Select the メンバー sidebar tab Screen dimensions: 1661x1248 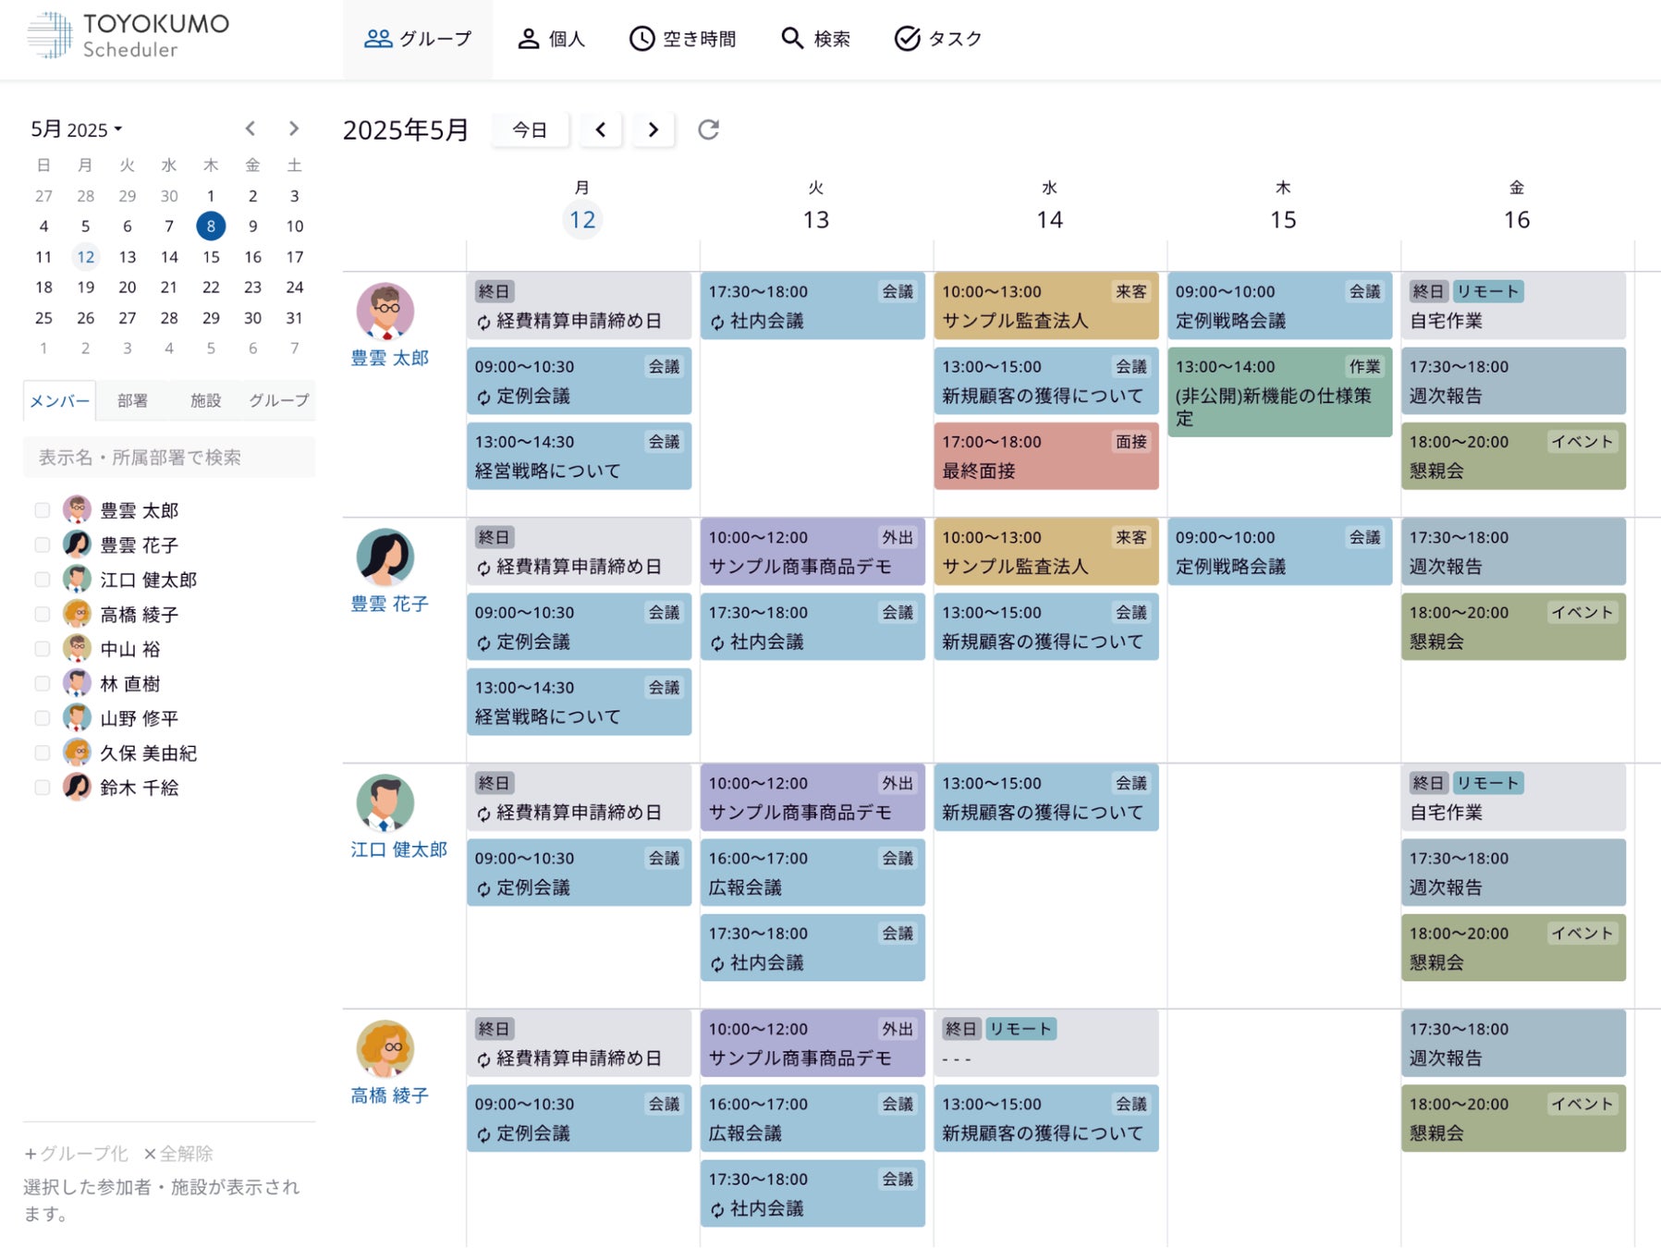[x=59, y=400]
